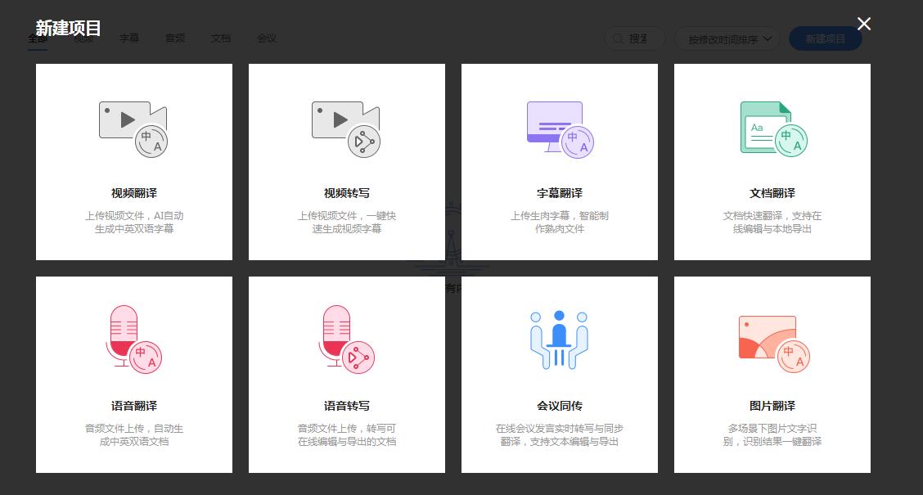Click inside the 搜索 search field
The width and height of the screenshot is (923, 495).
tap(642, 38)
